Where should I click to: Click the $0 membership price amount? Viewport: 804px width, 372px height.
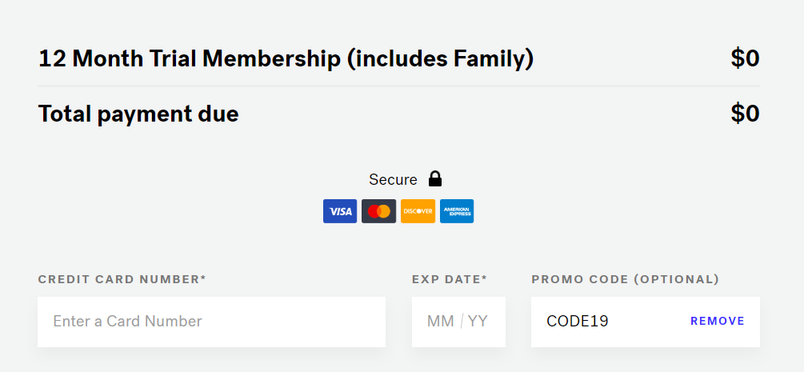click(745, 58)
